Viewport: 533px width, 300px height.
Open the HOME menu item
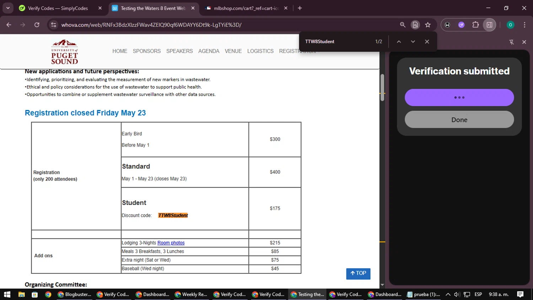coord(120,51)
